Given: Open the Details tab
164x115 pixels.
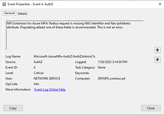Looking at the screenshot, I should tap(22, 13).
